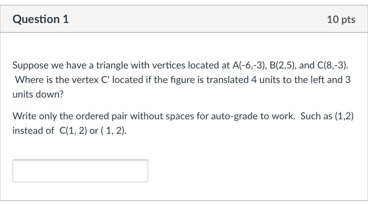The width and height of the screenshot is (368, 204).
Task: Click the Question 1 heading
Action: (x=41, y=19)
